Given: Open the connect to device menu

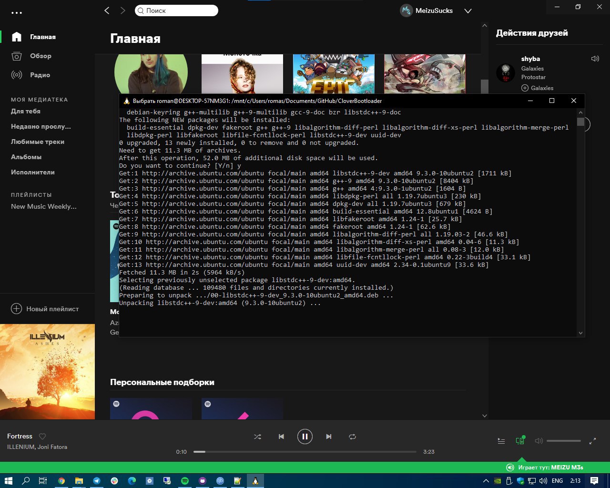Looking at the screenshot, I should pyautogui.click(x=520, y=440).
